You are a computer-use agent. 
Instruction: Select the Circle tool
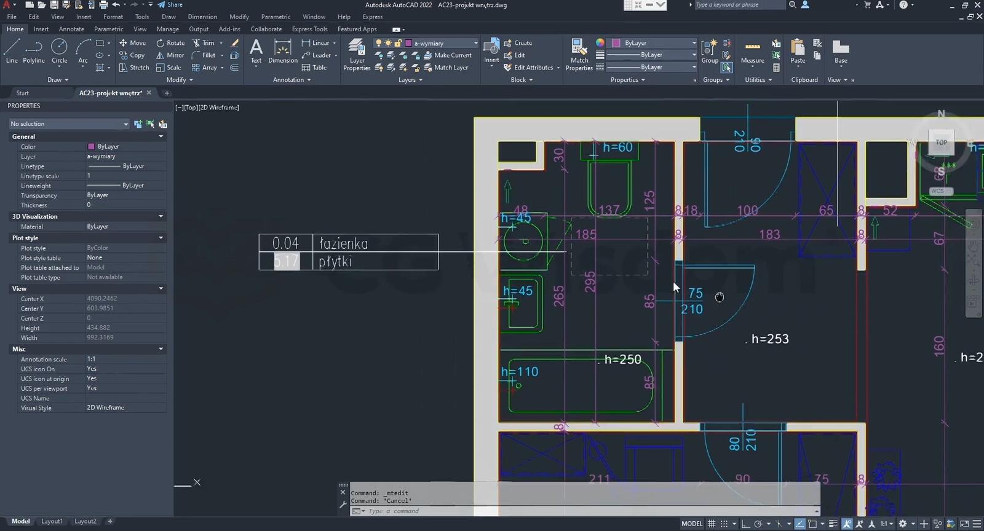(59, 50)
